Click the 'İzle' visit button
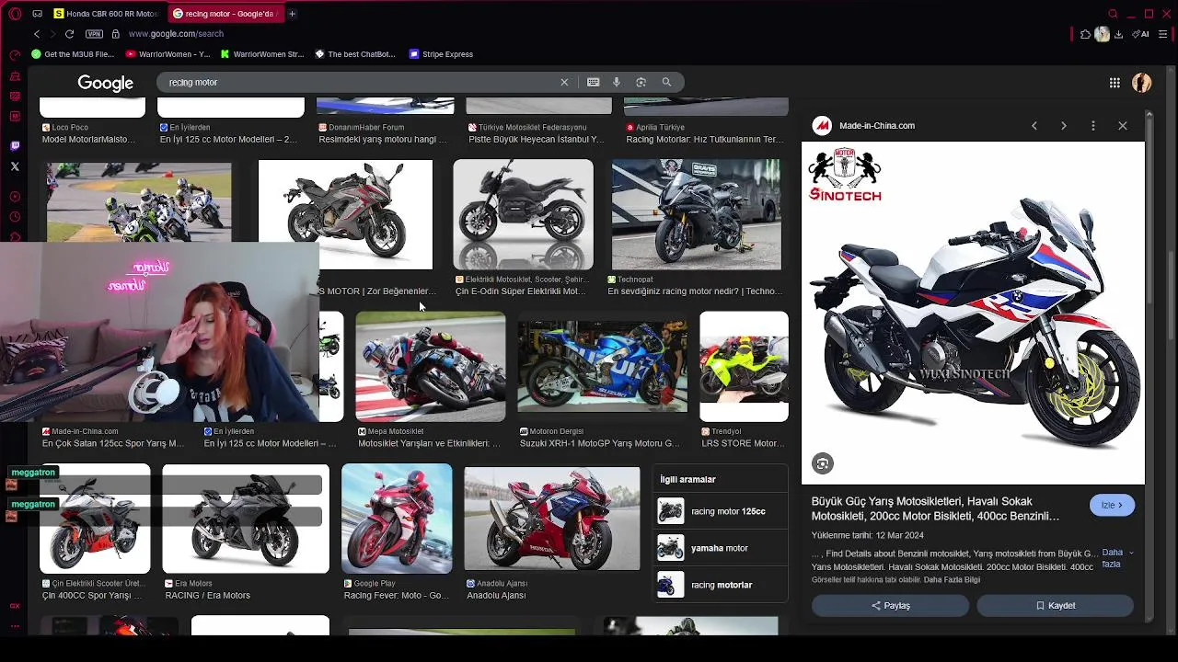Image resolution: width=1178 pixels, height=662 pixels. [x=1112, y=505]
